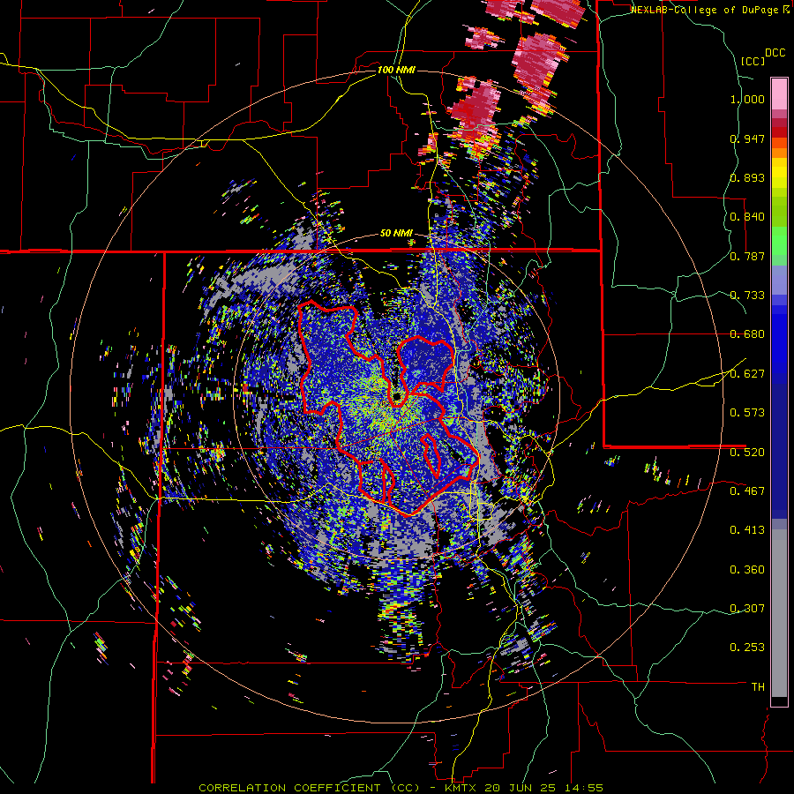Click the 0.573 legend value
The image size is (794, 794).
tap(747, 413)
